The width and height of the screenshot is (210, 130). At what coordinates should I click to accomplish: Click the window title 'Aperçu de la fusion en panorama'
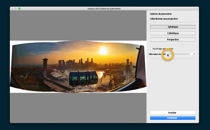104,9
